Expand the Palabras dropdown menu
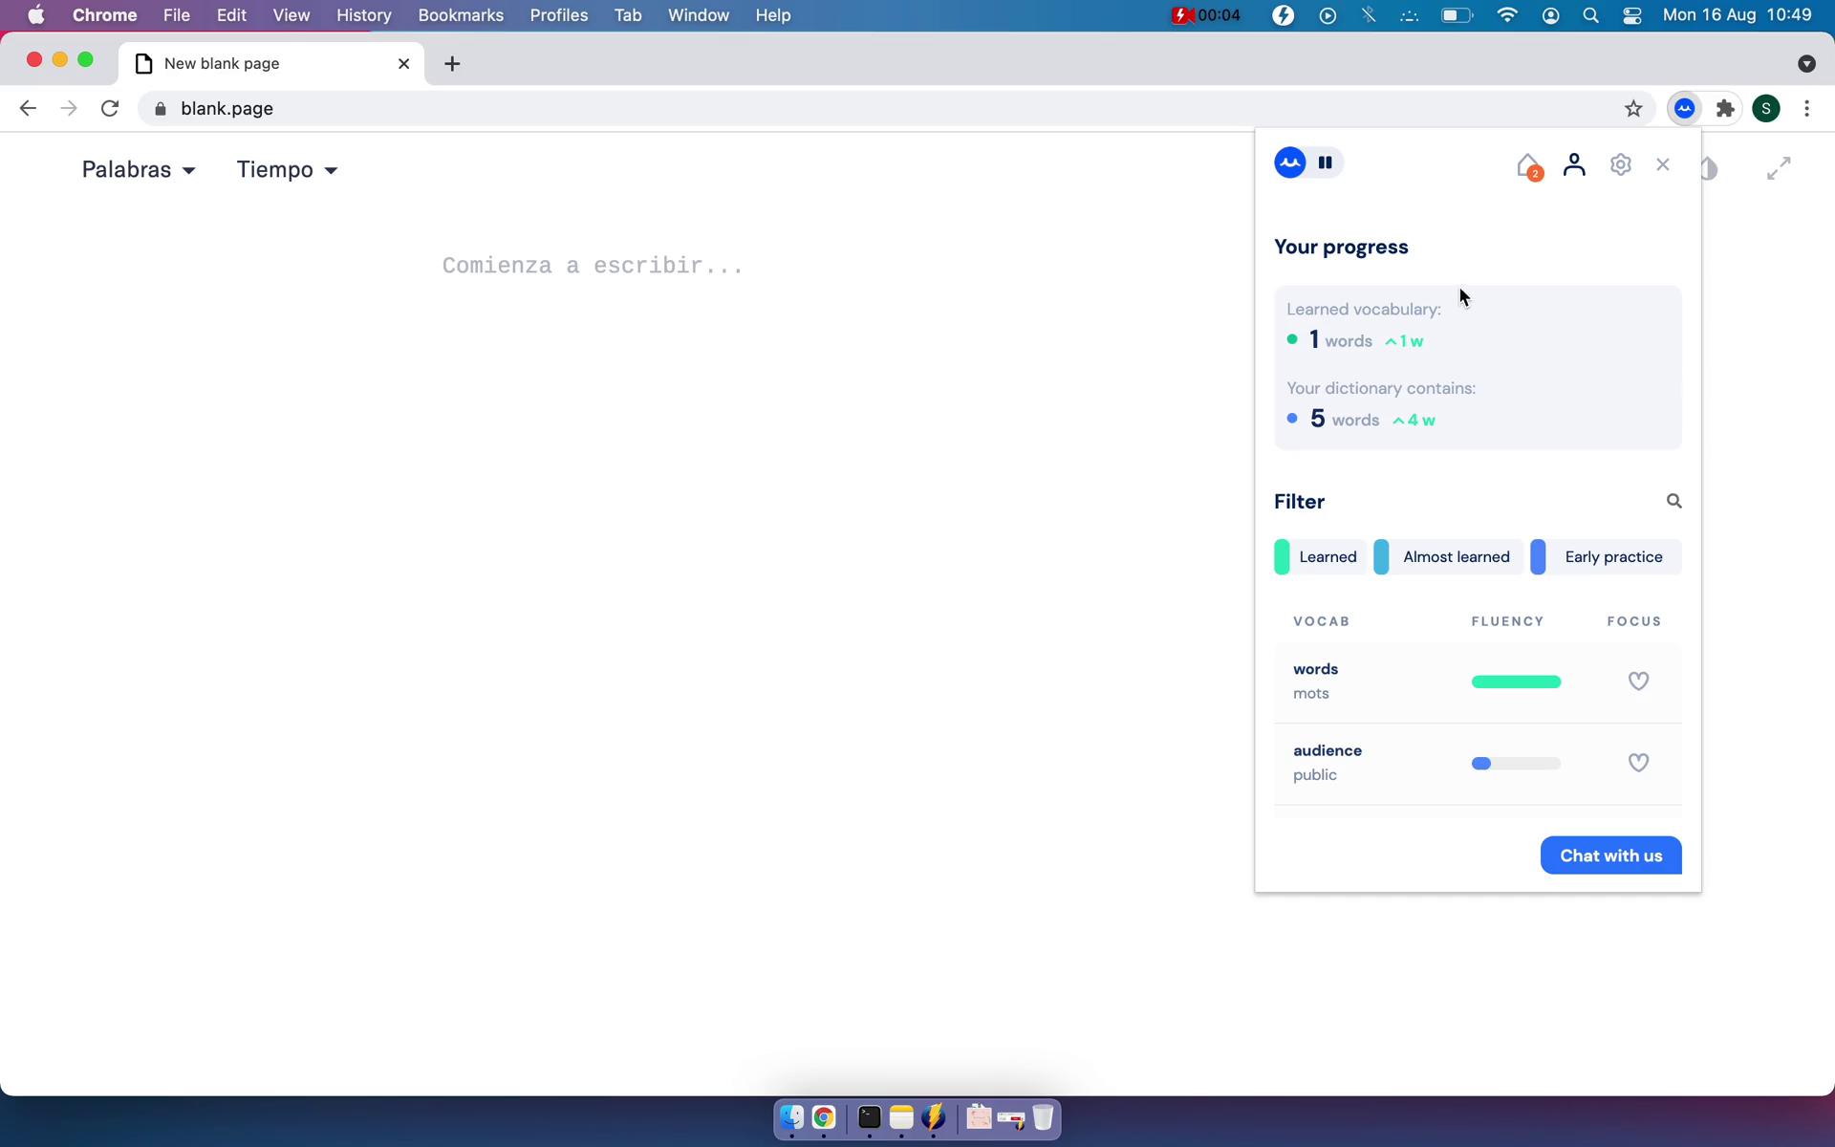1835x1147 pixels. (x=138, y=169)
